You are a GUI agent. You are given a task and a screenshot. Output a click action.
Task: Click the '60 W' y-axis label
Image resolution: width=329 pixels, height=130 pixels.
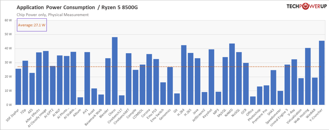[8, 20]
